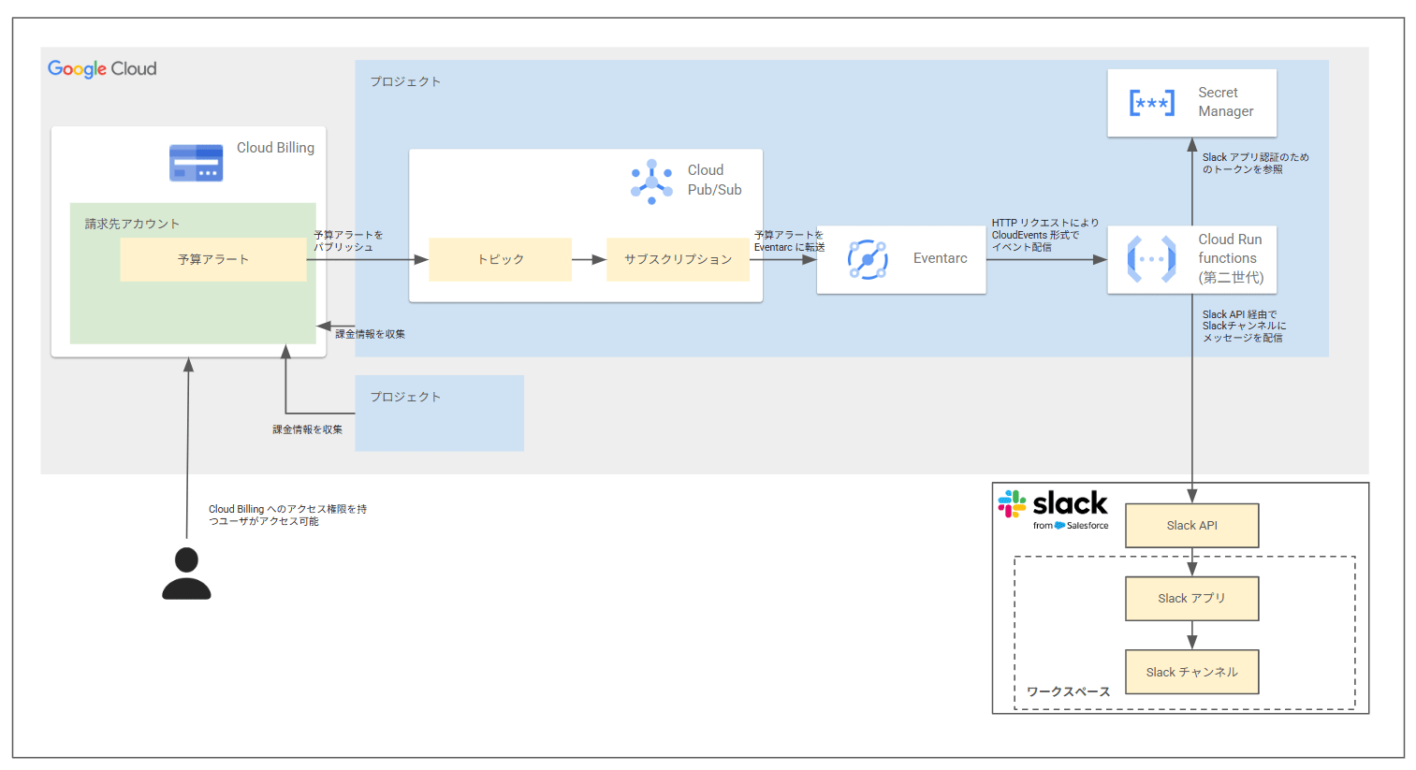Viewport: 1416px width, 770px height.
Task: Select the Slack チャンネル box
Action: tap(1191, 672)
